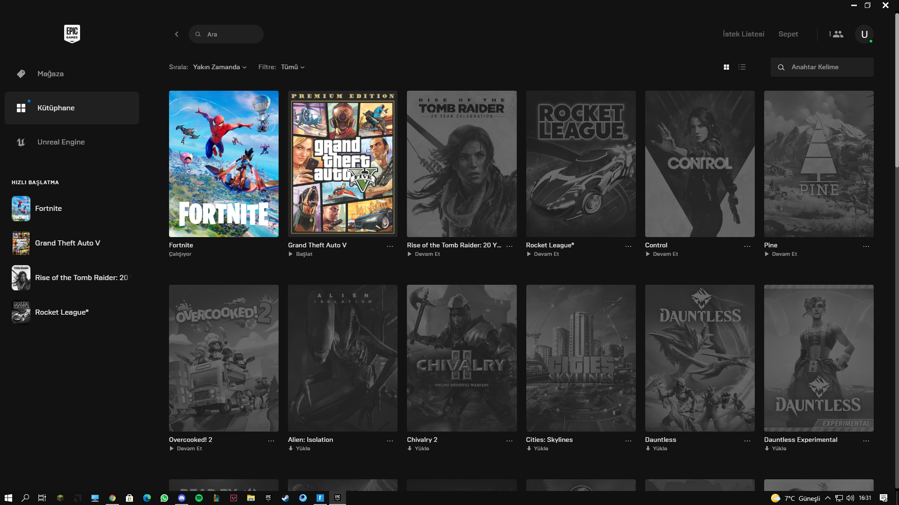Open the friends list icon
The image size is (899, 505).
836,34
